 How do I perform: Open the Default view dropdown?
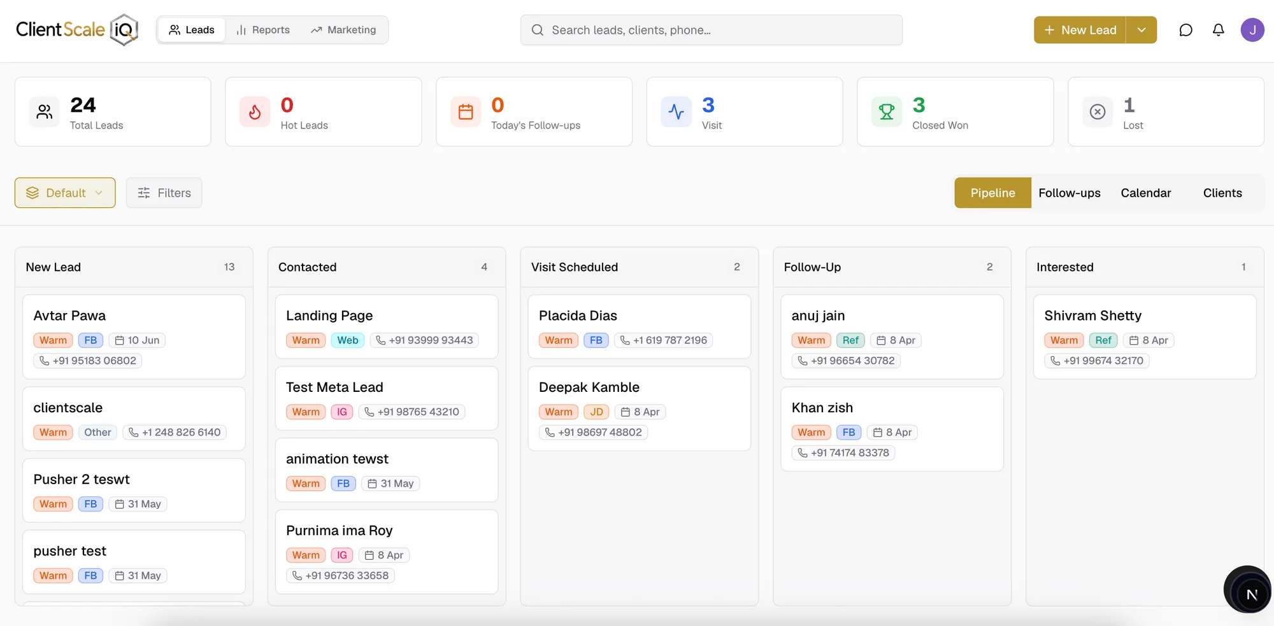pyautogui.click(x=65, y=193)
